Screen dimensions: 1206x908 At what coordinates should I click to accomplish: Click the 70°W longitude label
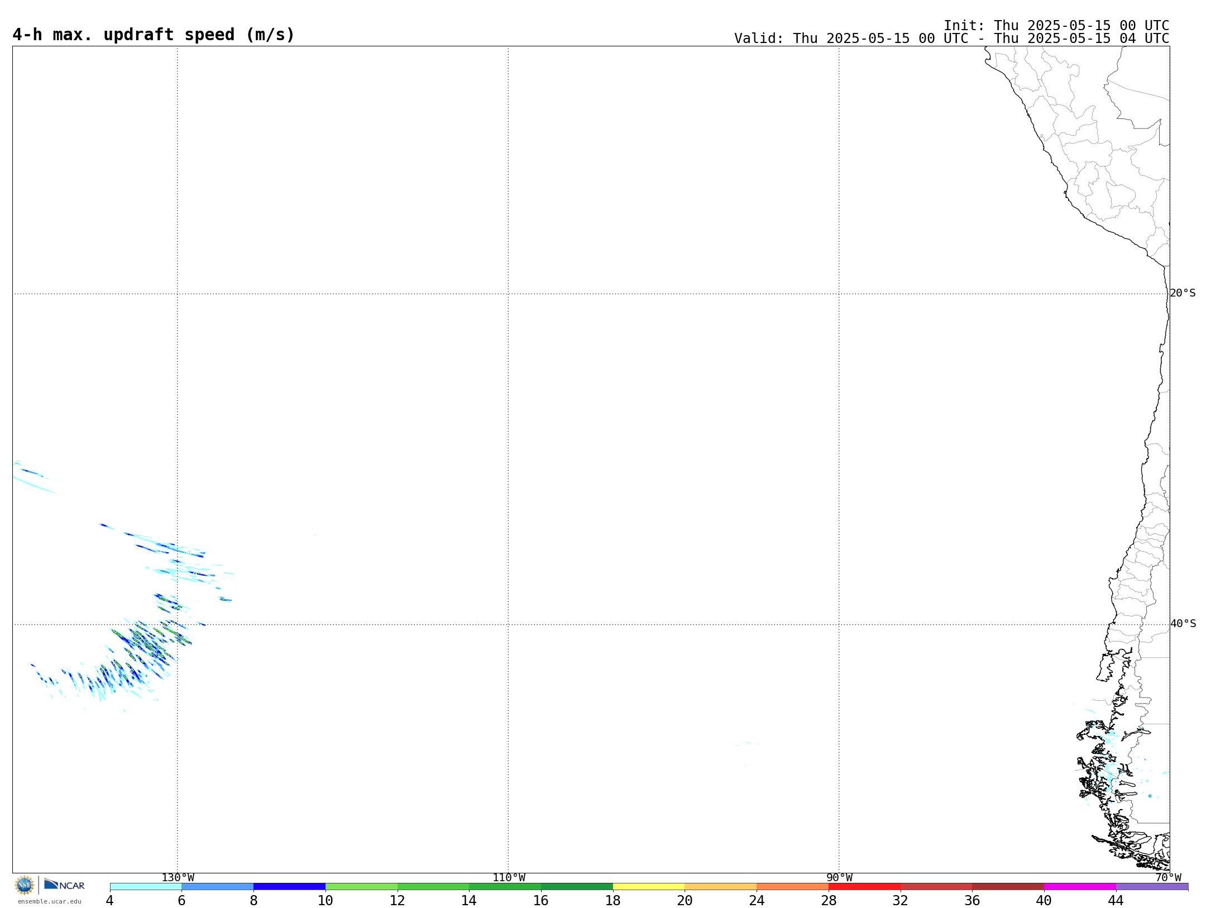1168,878
